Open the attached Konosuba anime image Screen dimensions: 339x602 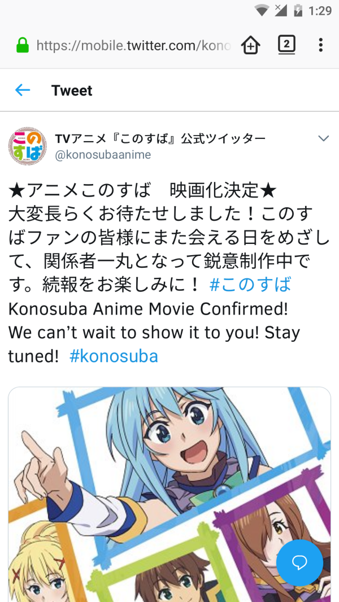click(x=169, y=495)
